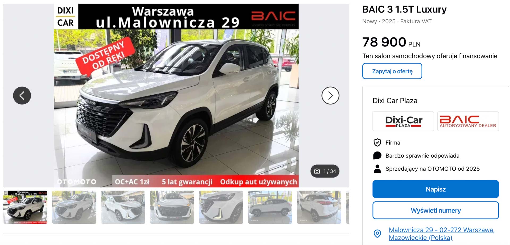Click Wyświetl numery to show phone
The height and width of the screenshot is (245, 510).
(435, 210)
